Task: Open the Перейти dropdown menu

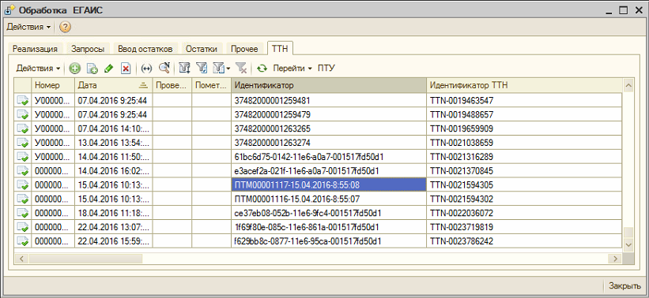Action: pyautogui.click(x=292, y=69)
